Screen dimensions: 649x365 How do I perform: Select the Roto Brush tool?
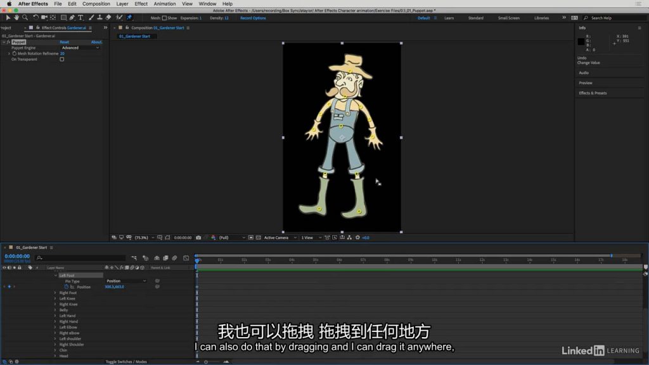pos(119,17)
